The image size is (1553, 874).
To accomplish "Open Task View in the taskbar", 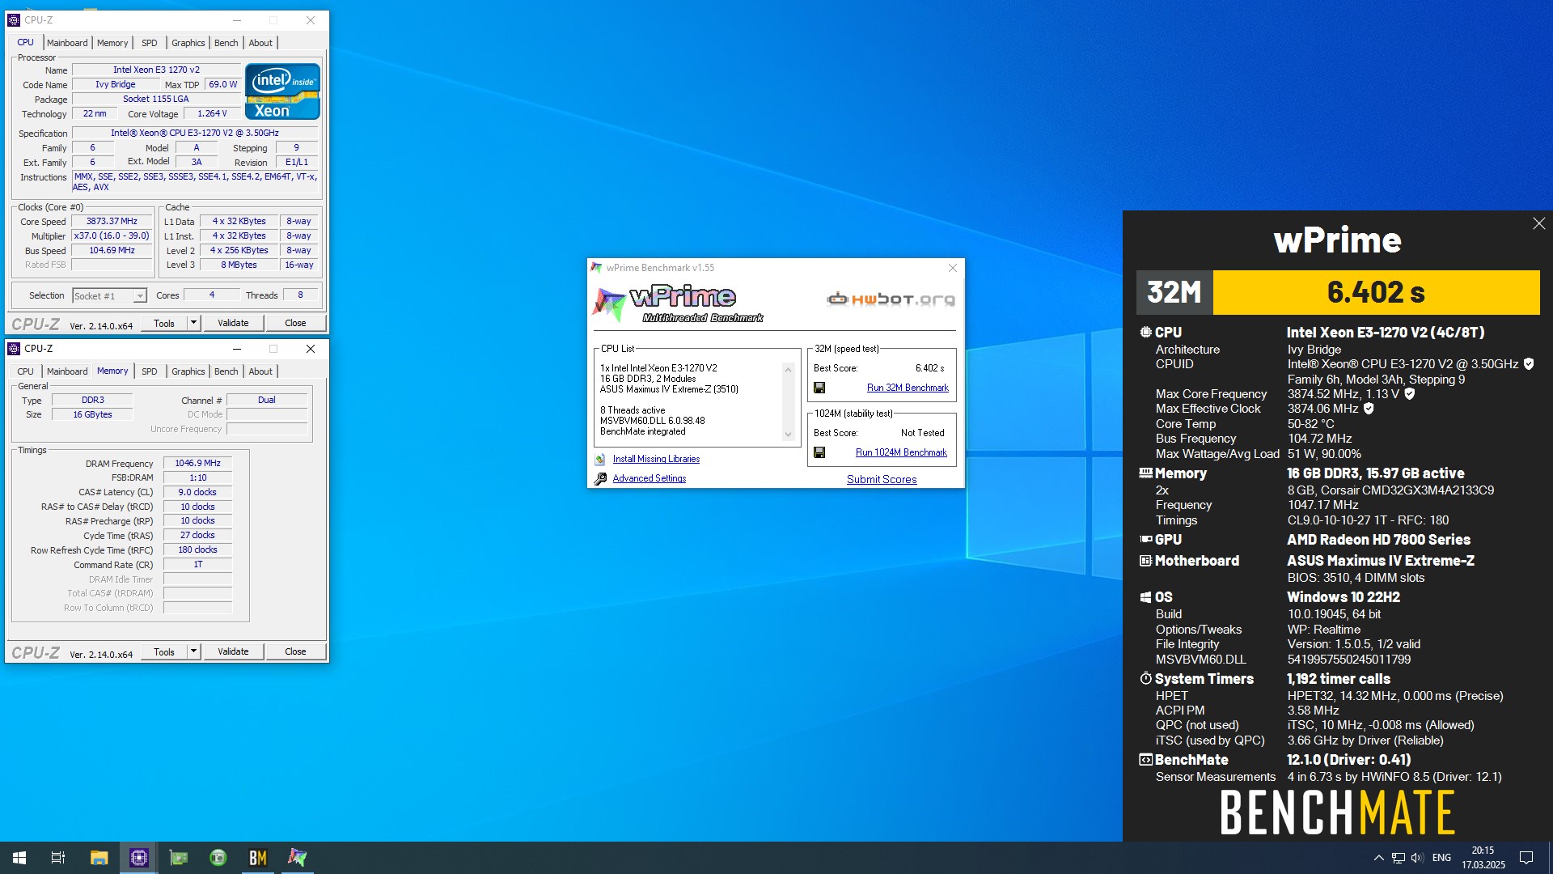I will point(58,858).
